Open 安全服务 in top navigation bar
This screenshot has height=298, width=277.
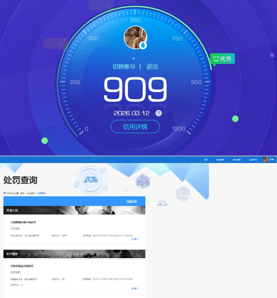220,160
